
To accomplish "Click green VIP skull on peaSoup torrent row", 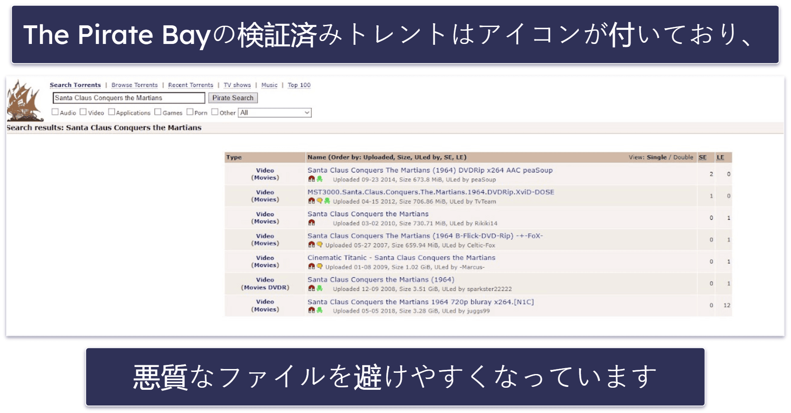I will coord(319,179).
